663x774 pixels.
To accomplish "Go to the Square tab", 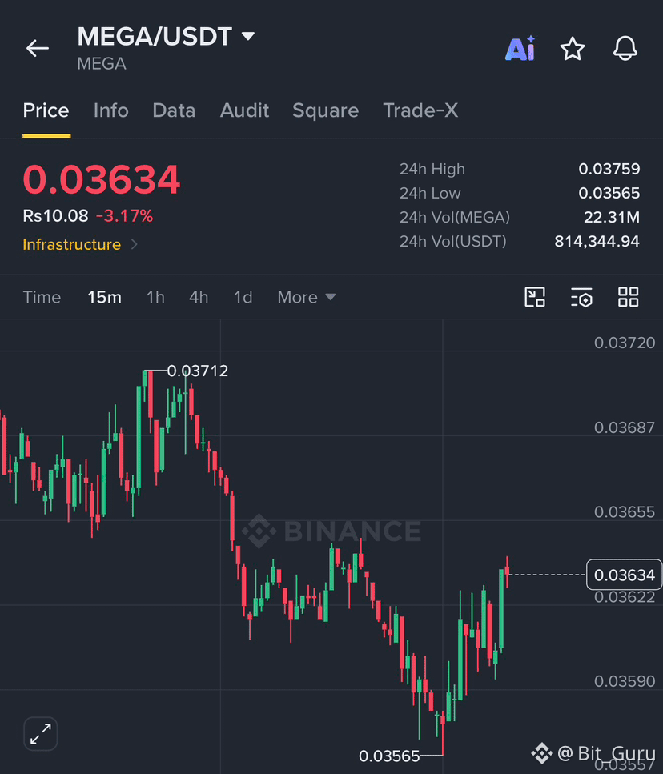I will [325, 110].
